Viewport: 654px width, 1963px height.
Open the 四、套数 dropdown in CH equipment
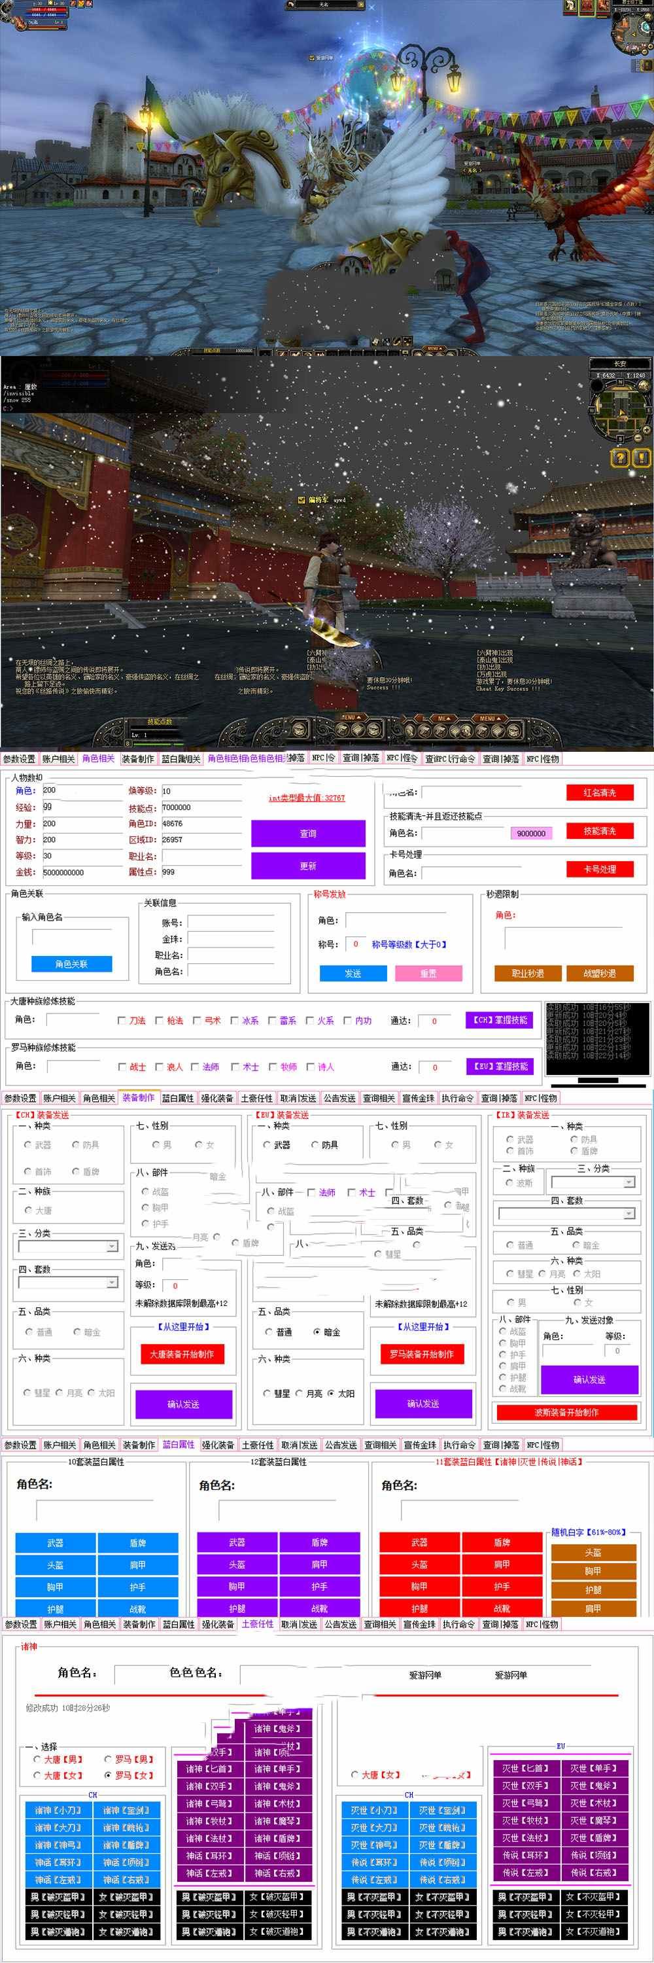(111, 1282)
